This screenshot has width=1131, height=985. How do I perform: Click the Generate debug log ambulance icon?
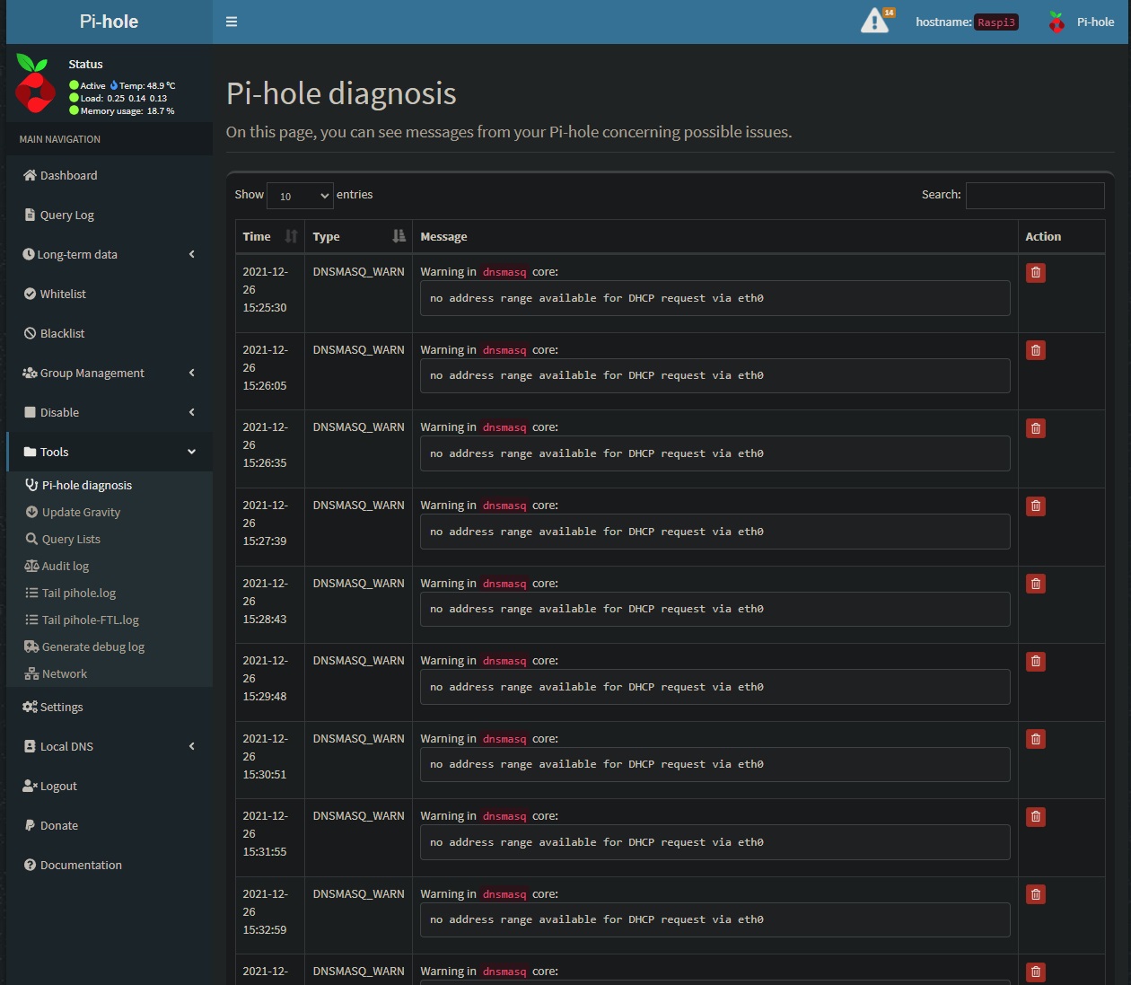[31, 646]
